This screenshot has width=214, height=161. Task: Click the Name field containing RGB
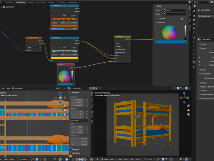pos(175,10)
